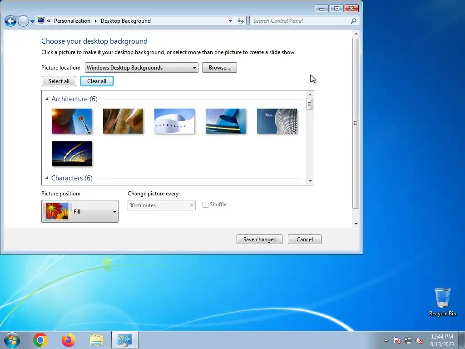Maximize the Desktop Background window
This screenshot has height=349, width=465.
[336, 9]
